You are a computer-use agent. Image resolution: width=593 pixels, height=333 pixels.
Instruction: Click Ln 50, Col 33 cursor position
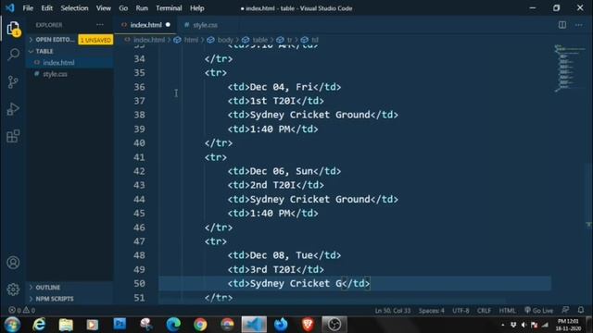click(x=393, y=311)
